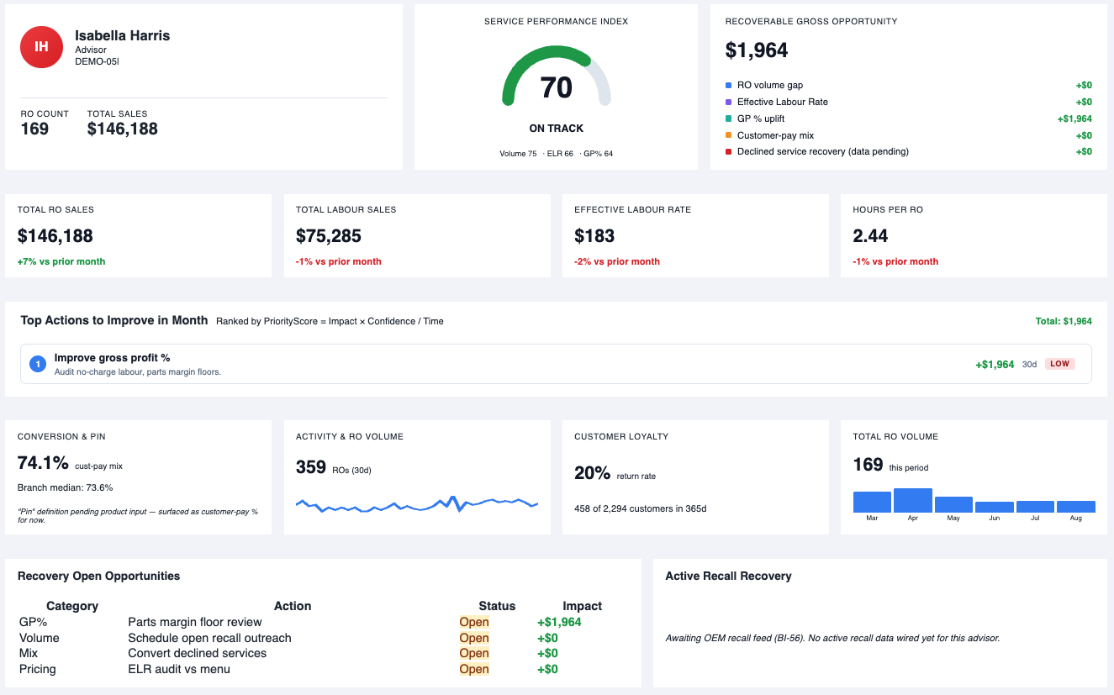Click the blue number 1 priority badge
The image size is (1114, 695).
(x=38, y=364)
